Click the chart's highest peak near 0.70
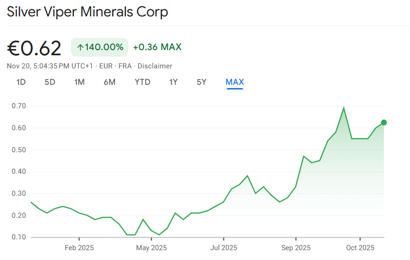This screenshot has height=260, width=410. tap(344, 108)
